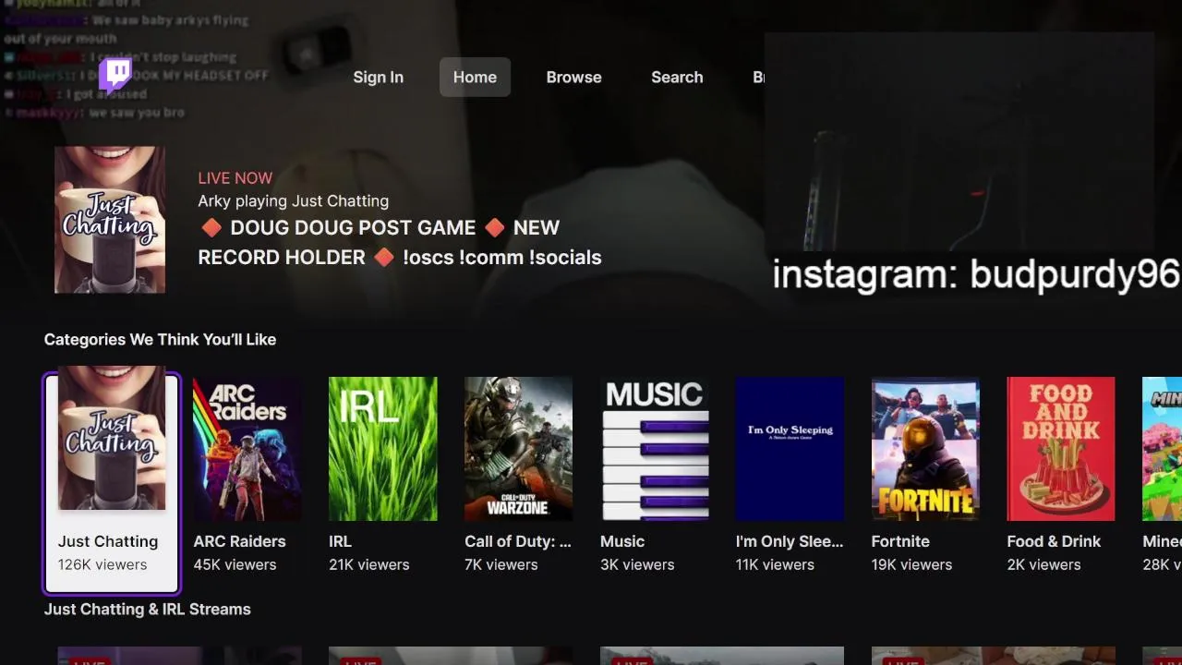The image size is (1182, 665).
Task: Click the Call of Duty title text
Action: point(518,541)
